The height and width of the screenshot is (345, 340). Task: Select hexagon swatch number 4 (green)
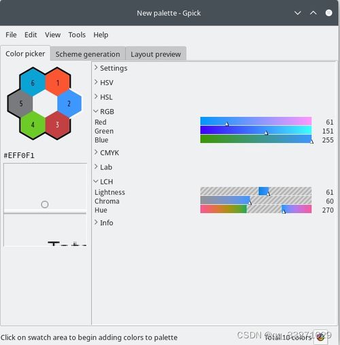click(33, 125)
